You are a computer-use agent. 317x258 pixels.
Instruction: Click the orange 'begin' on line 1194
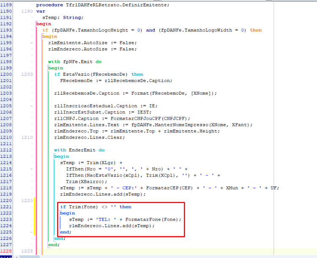coord(49,36)
